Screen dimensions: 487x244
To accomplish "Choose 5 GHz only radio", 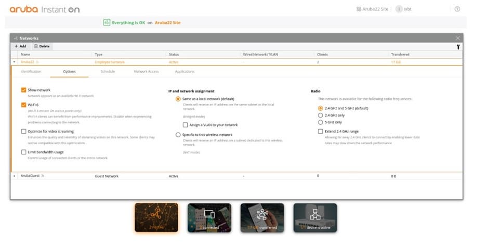I will [321, 122].
